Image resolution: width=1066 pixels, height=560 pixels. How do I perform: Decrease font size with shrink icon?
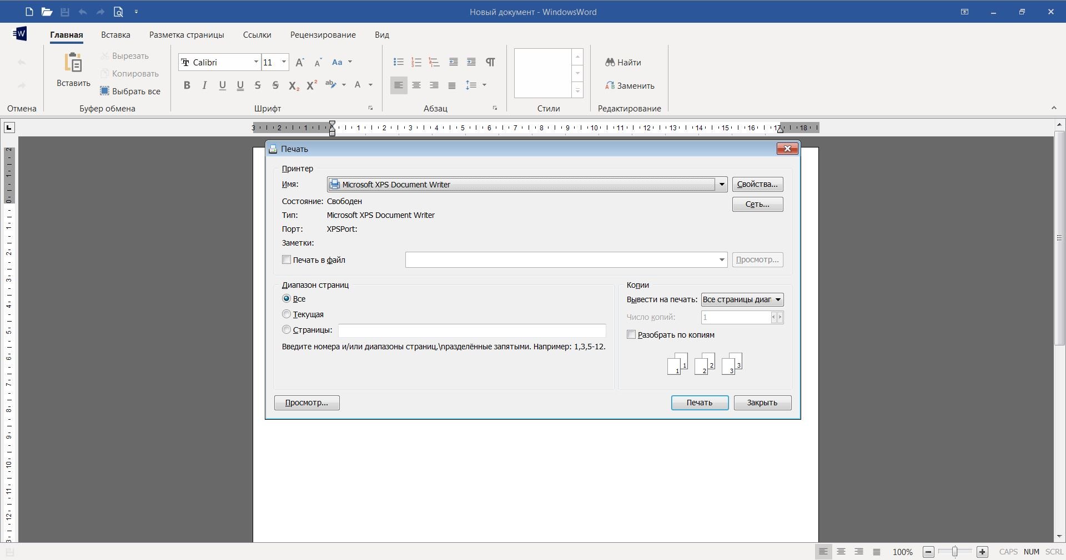coord(318,62)
